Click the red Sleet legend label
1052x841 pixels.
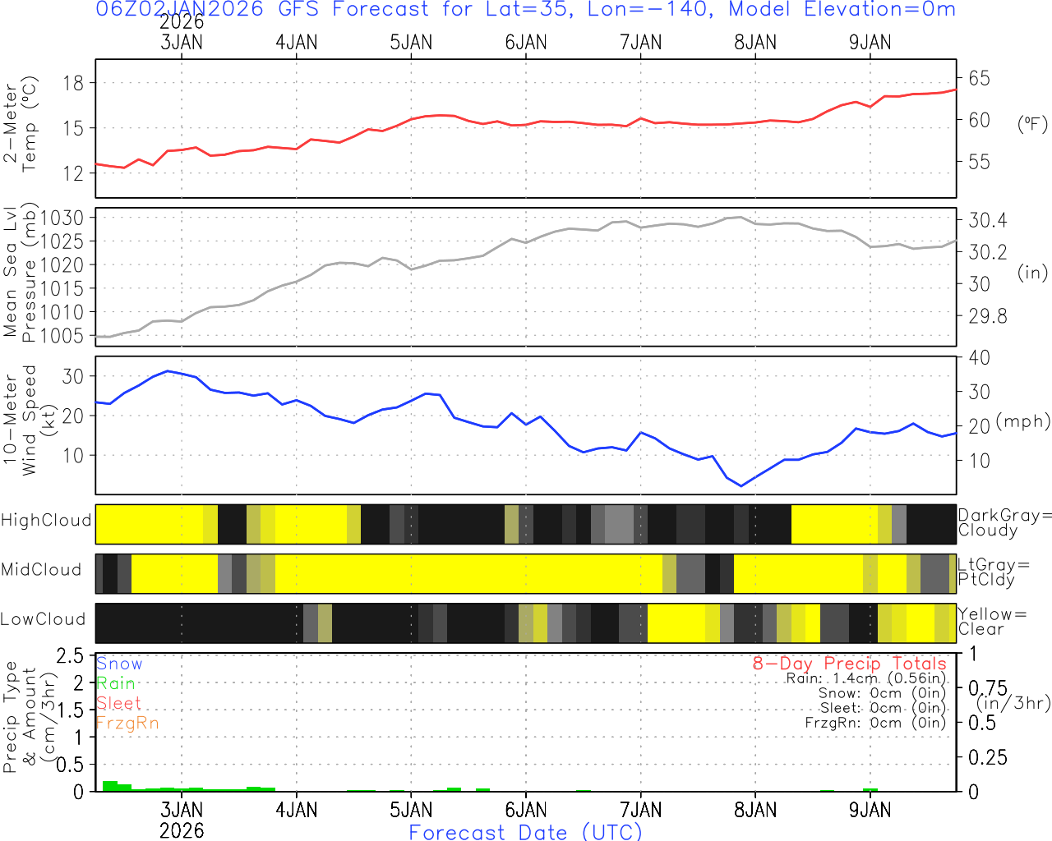point(118,703)
